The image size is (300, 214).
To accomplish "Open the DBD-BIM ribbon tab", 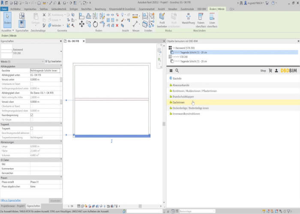I will point(201,9).
